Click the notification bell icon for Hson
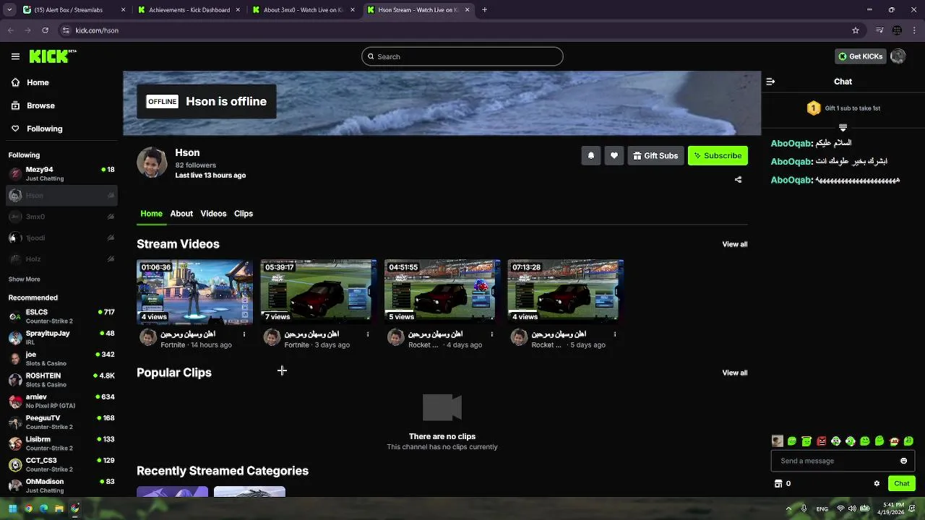The image size is (925, 520). 591,155
